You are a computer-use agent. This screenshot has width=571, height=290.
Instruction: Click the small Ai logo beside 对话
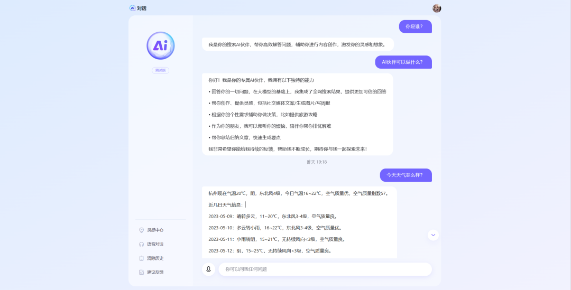click(132, 8)
